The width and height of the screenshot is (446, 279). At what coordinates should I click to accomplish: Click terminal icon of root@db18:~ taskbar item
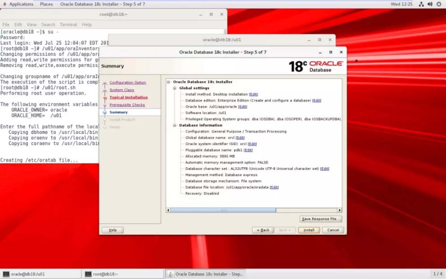pyautogui.click(x=88, y=274)
